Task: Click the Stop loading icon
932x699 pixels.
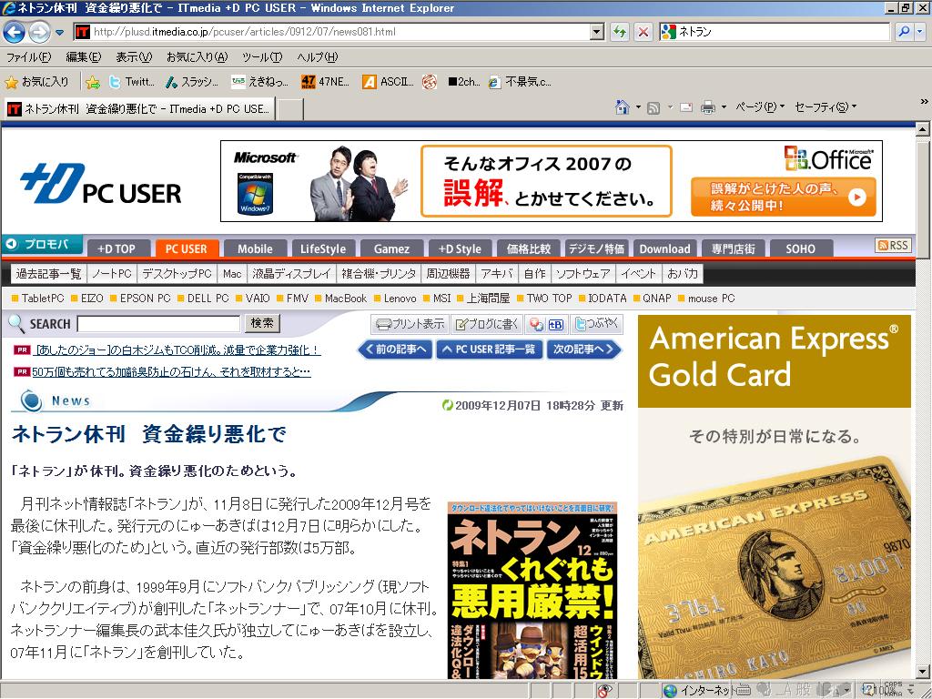Action: tap(643, 32)
